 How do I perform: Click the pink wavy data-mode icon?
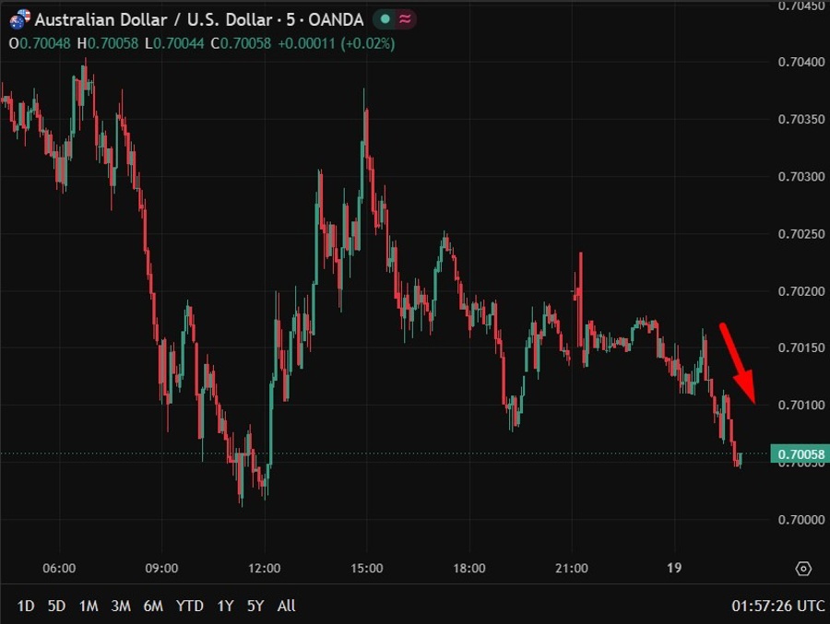click(405, 19)
